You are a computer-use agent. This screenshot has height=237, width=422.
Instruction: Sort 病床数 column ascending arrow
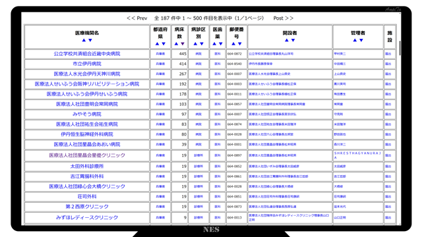point(176,43)
